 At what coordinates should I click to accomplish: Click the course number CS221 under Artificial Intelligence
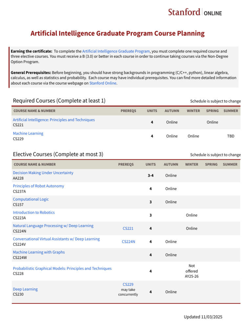click(x=18, y=125)
